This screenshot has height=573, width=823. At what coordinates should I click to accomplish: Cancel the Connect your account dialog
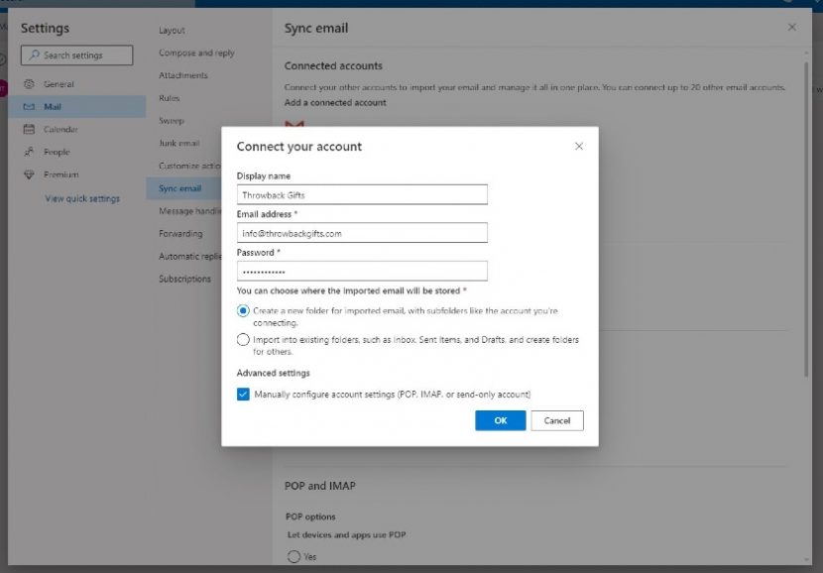(x=556, y=420)
